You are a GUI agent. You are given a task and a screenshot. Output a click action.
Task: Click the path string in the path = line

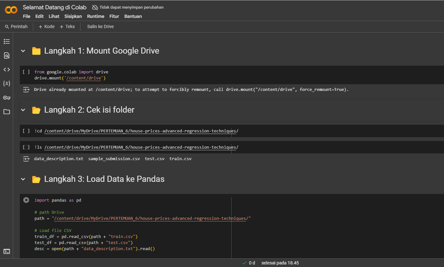tap(151, 219)
